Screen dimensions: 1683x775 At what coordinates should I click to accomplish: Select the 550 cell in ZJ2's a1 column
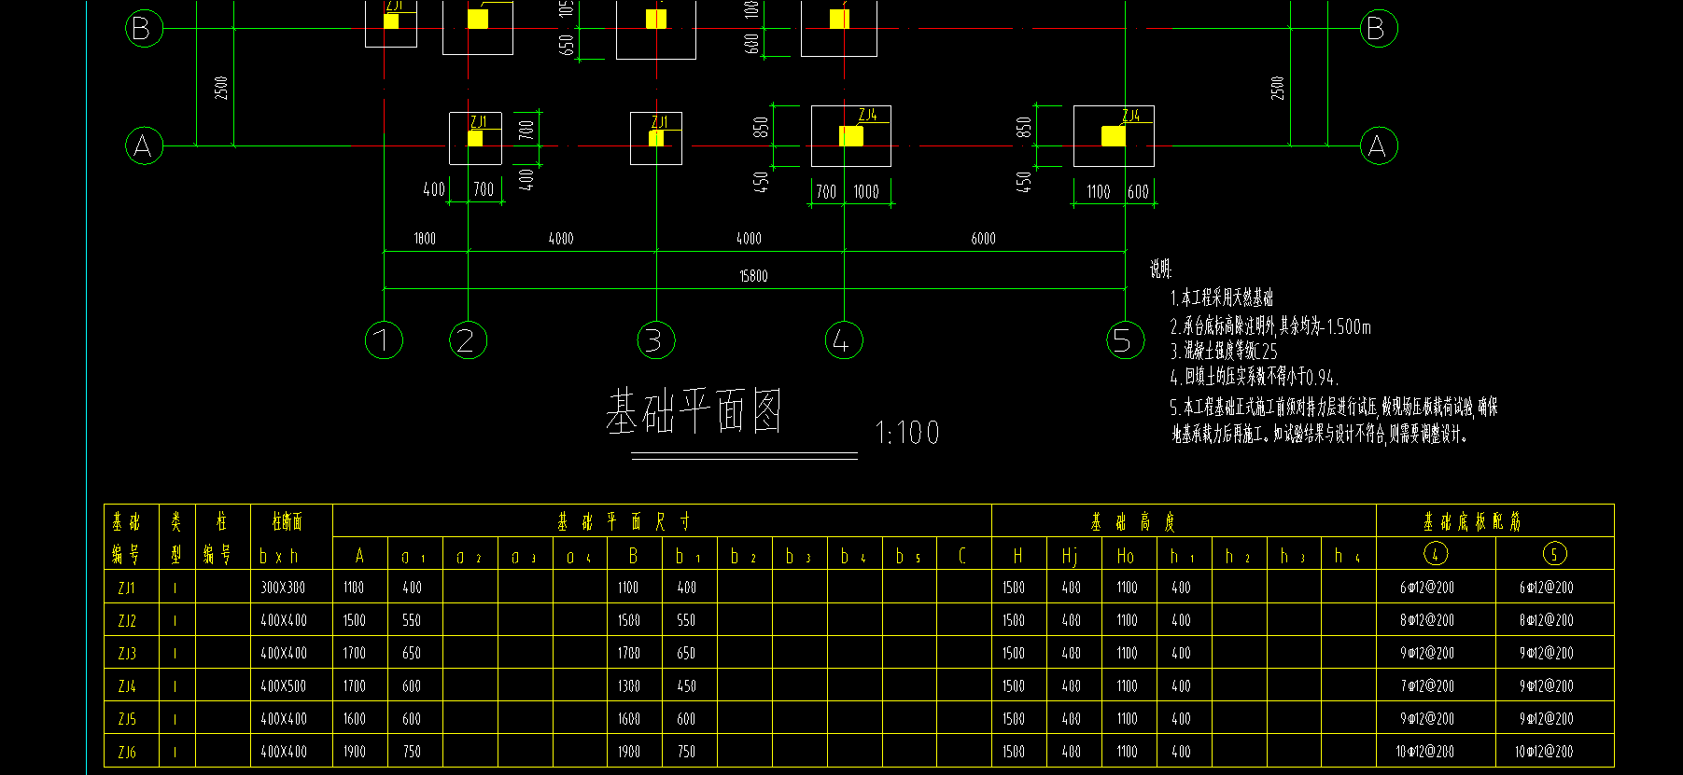412,620
